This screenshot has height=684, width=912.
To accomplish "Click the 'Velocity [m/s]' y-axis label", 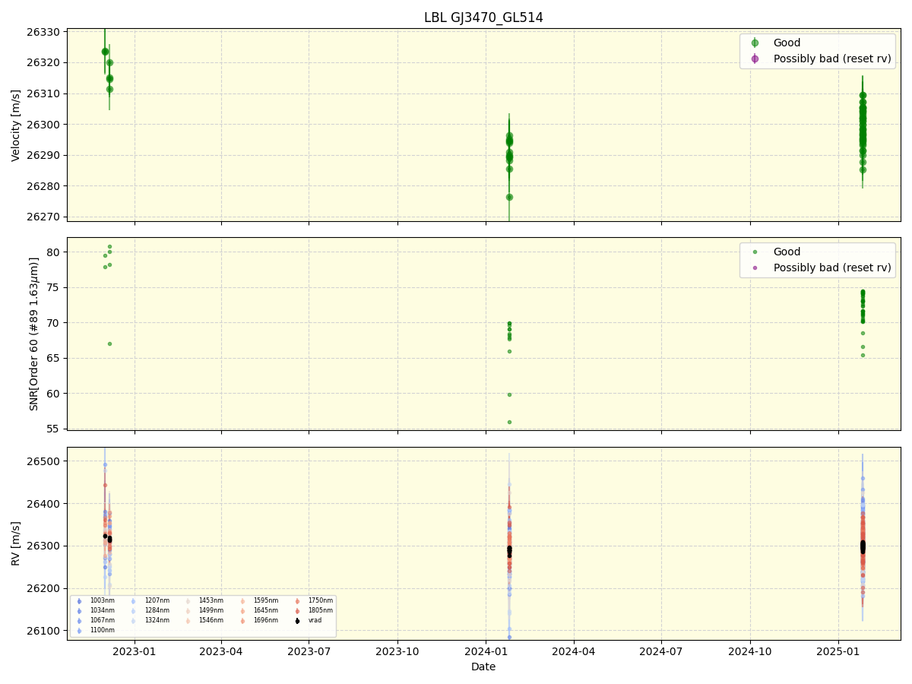I will click(16, 125).
